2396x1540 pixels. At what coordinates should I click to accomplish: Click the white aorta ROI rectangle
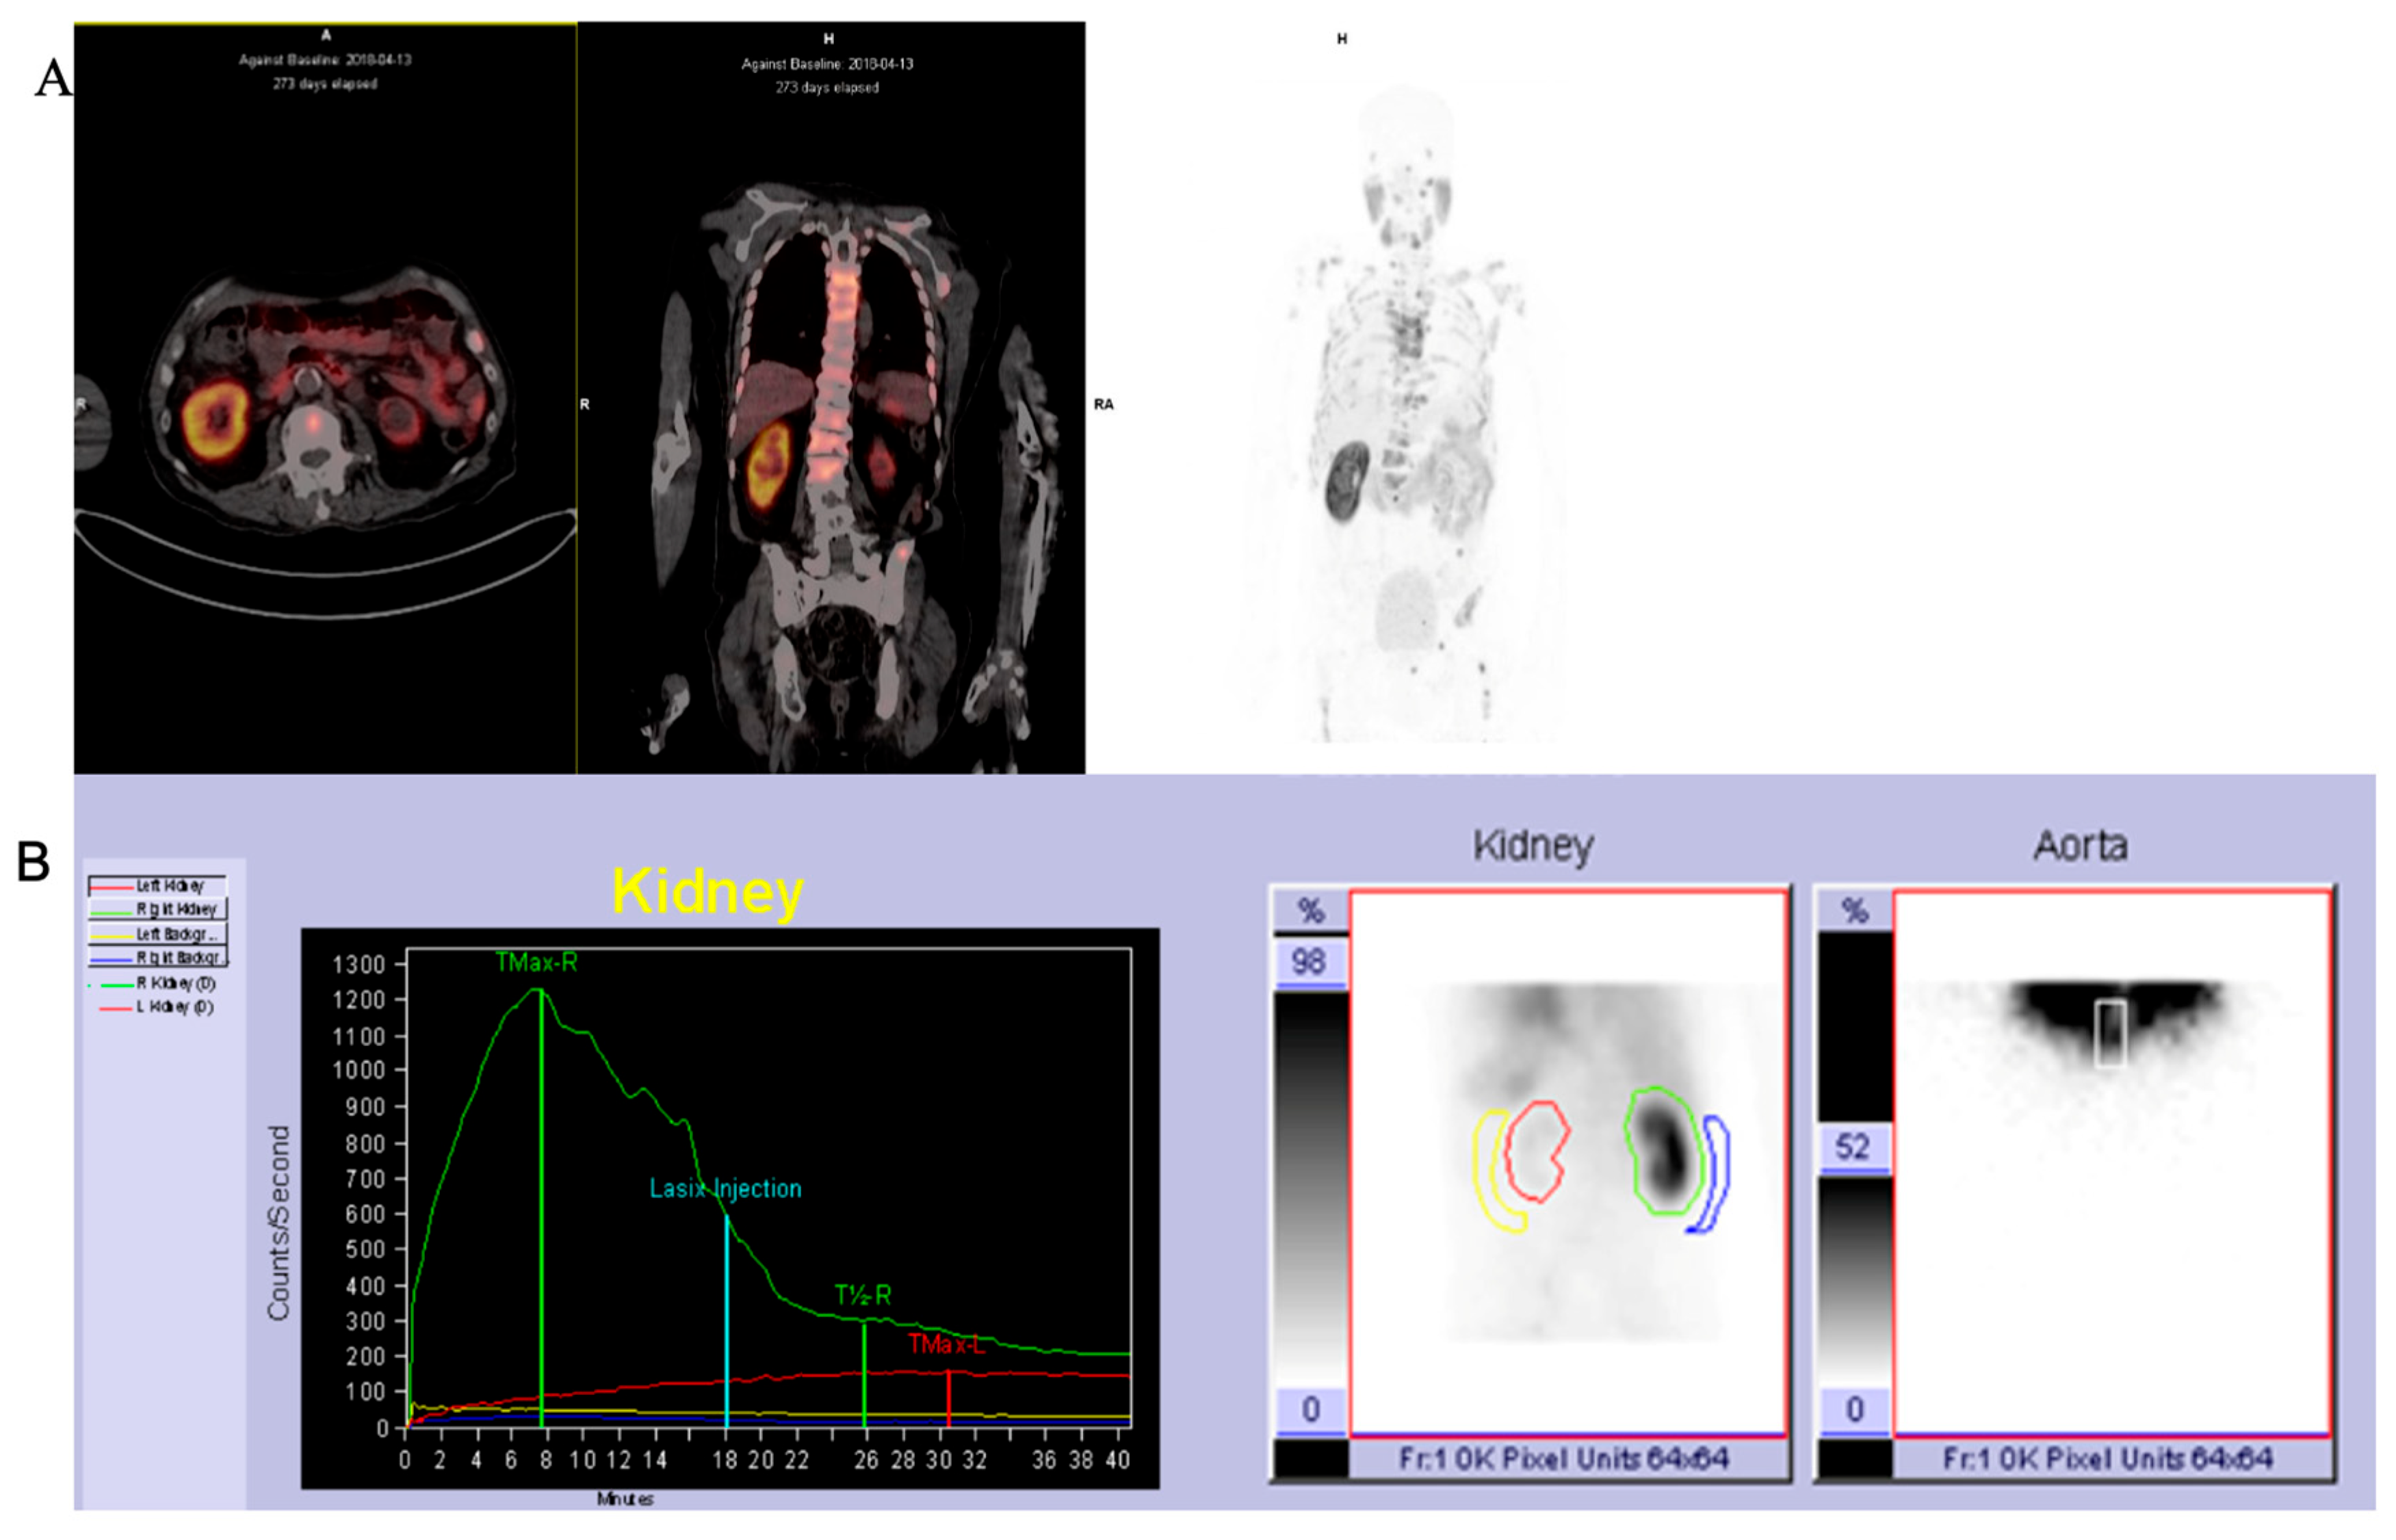point(2109,1033)
